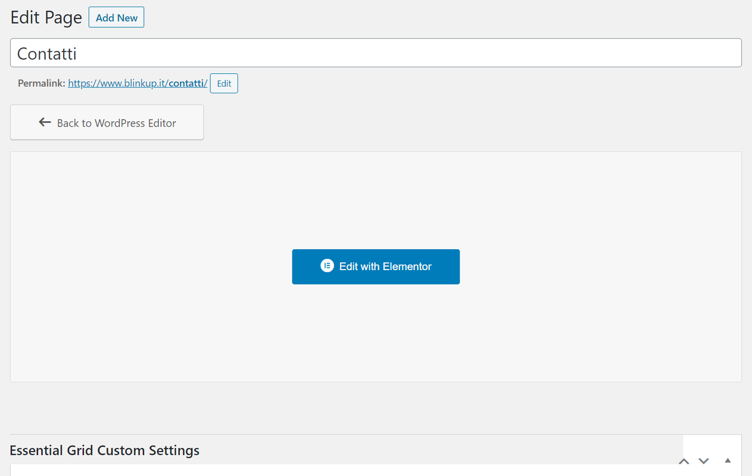
Task: Click Edit with Elementor button
Action: (376, 267)
